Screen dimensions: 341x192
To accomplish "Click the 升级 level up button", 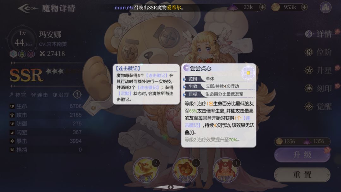I will (302, 155).
